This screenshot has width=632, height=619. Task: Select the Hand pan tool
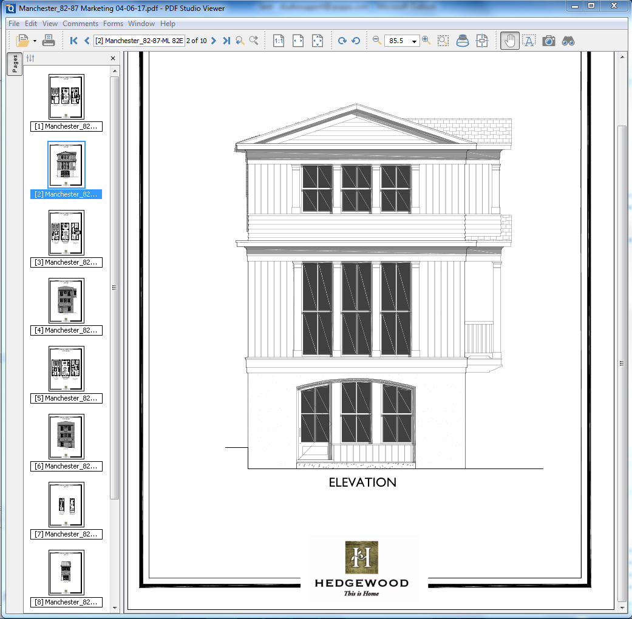(509, 40)
